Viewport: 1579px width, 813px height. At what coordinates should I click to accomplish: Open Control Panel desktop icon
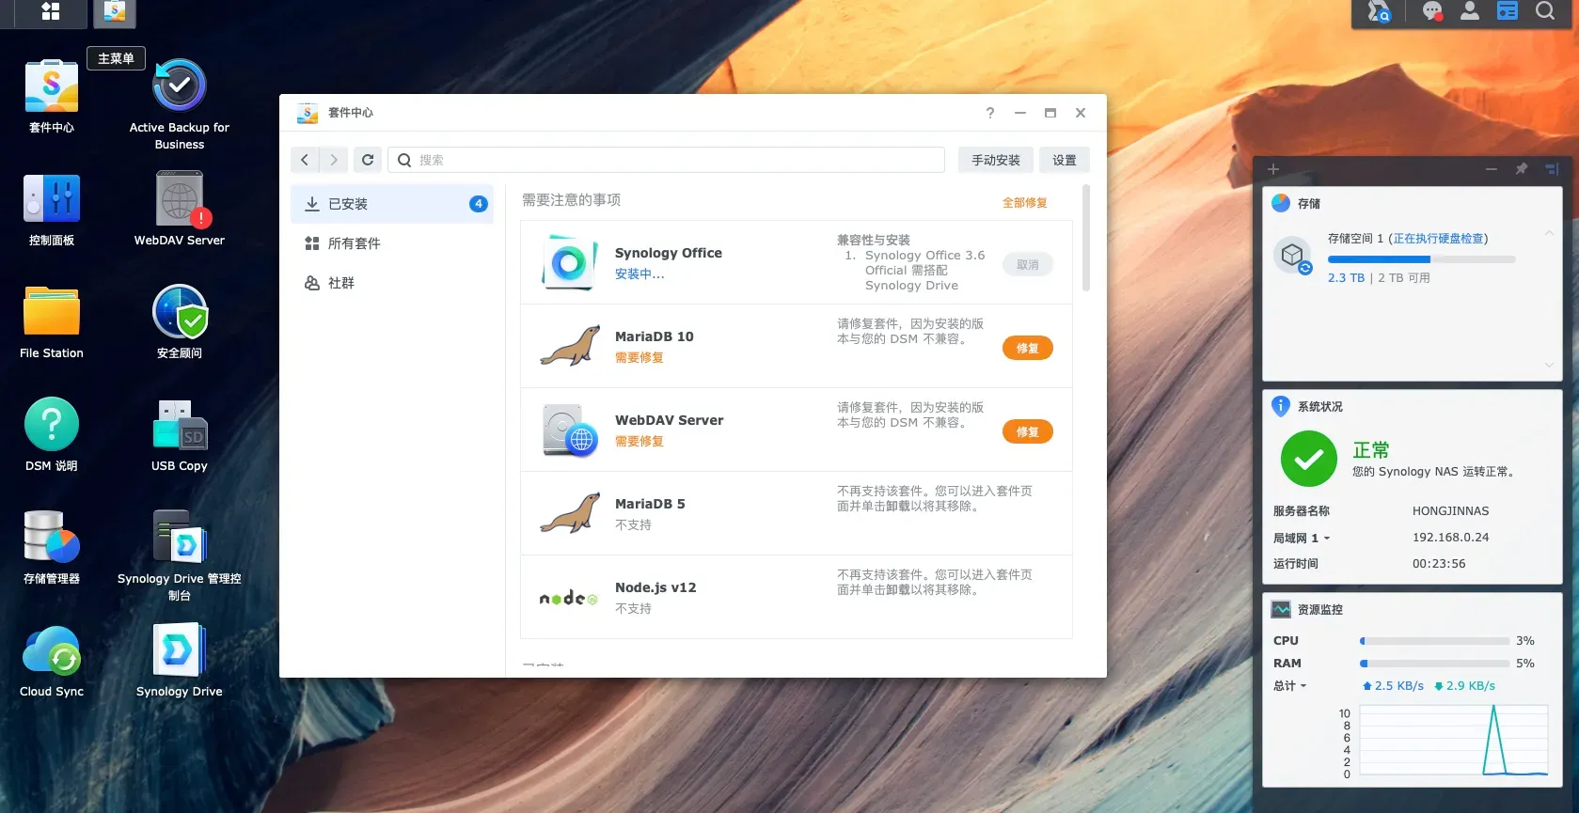point(52,199)
